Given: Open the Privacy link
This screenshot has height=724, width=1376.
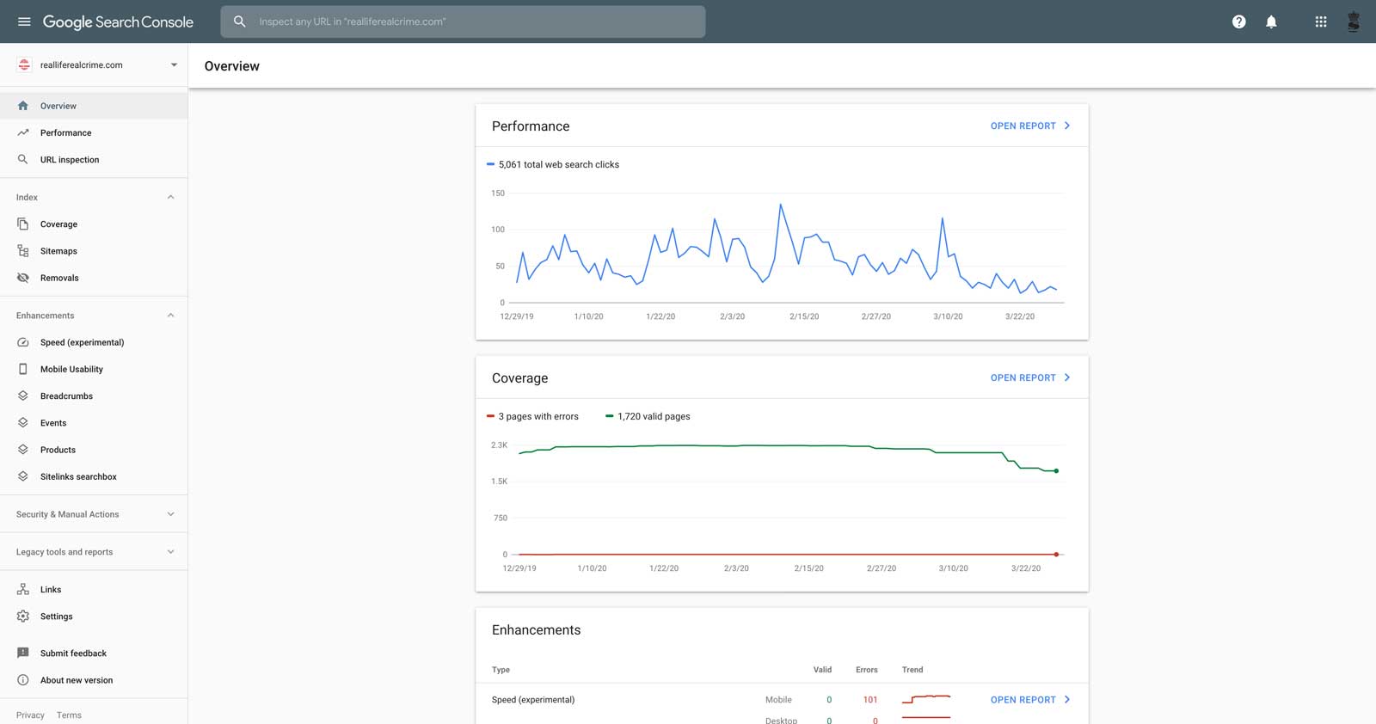Looking at the screenshot, I should pyautogui.click(x=30, y=715).
